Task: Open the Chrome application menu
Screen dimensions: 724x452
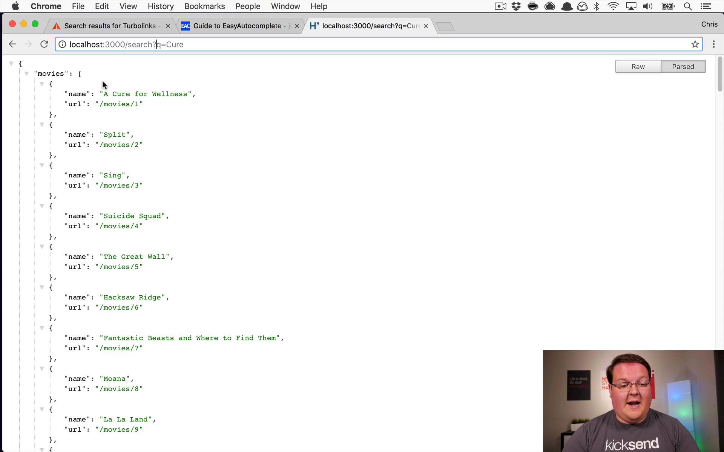Action: pyautogui.click(x=46, y=6)
